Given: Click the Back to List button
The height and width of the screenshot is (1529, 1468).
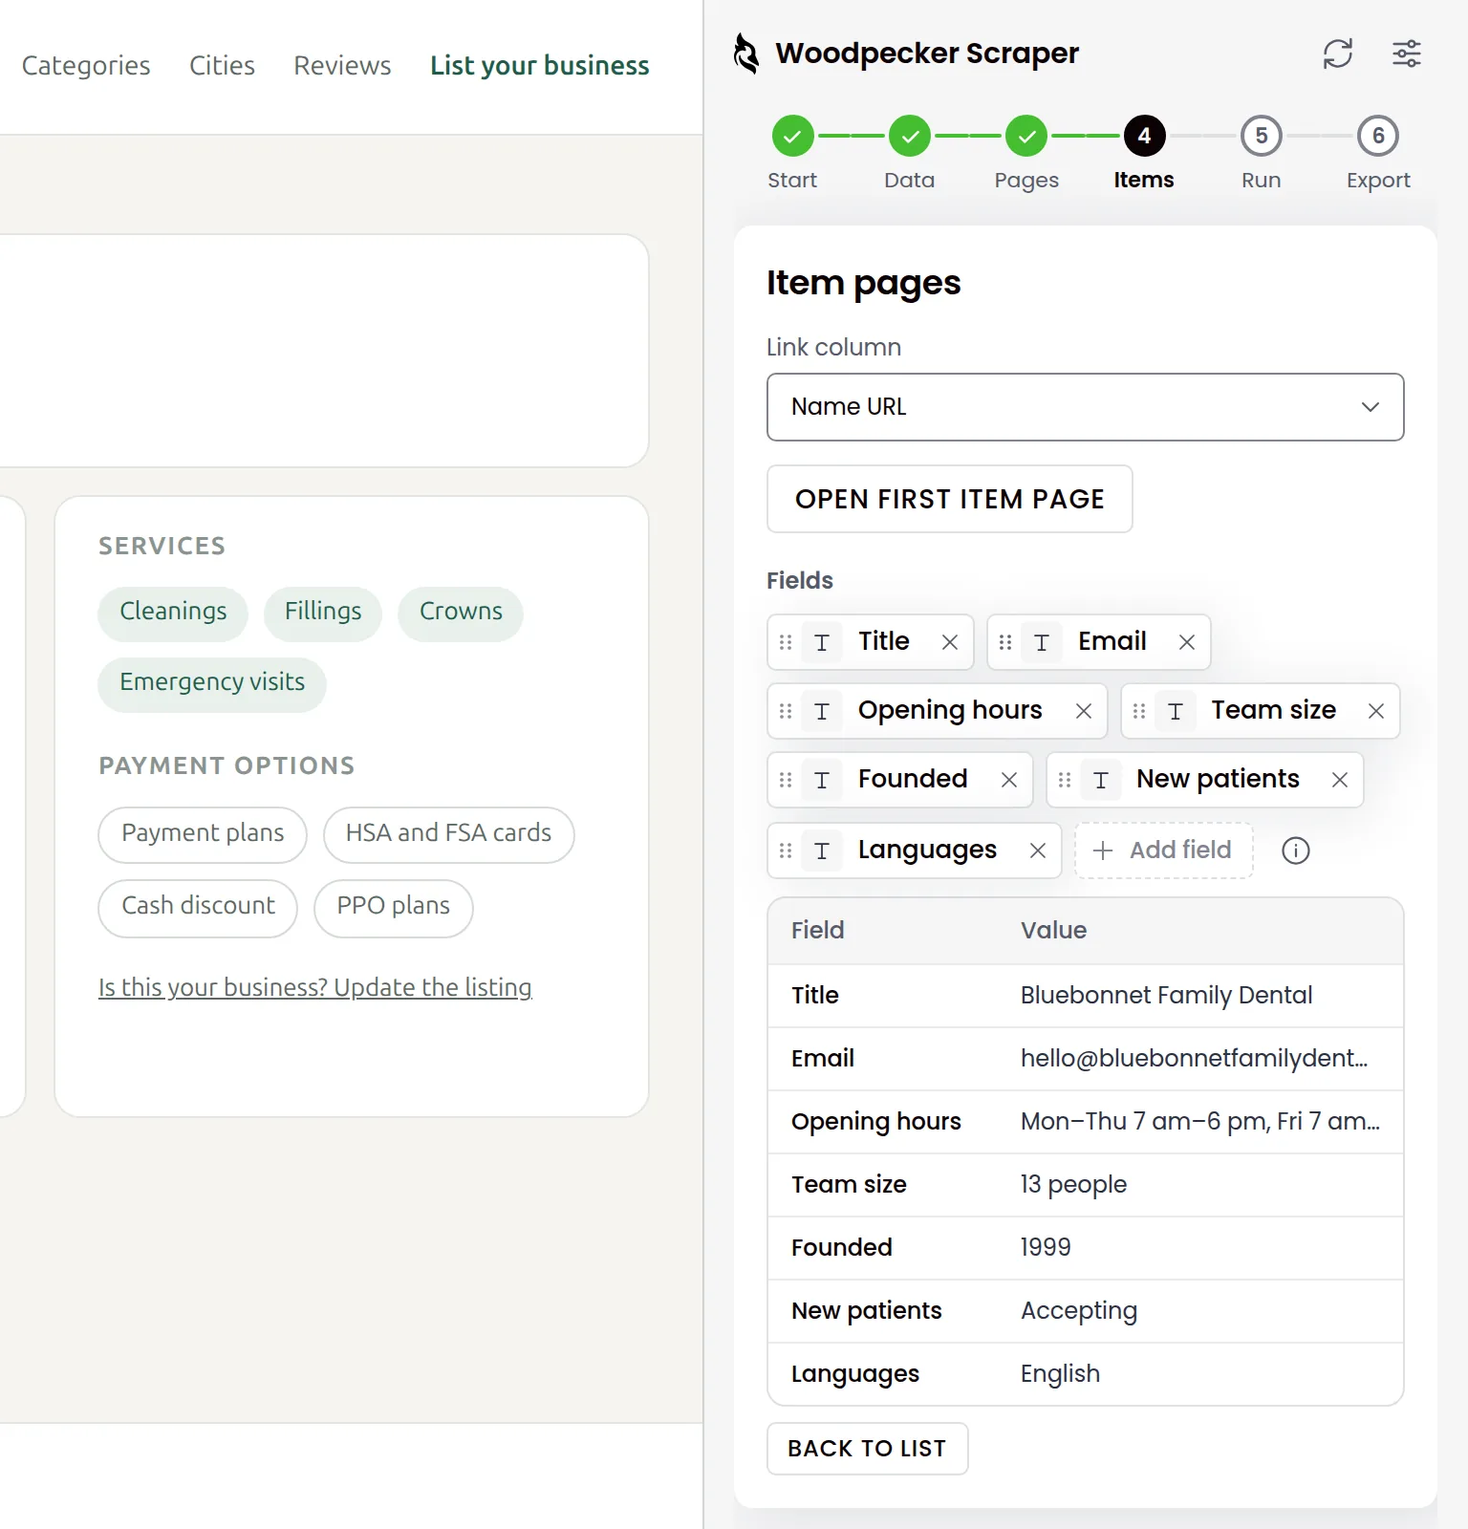Looking at the screenshot, I should [x=868, y=1449].
